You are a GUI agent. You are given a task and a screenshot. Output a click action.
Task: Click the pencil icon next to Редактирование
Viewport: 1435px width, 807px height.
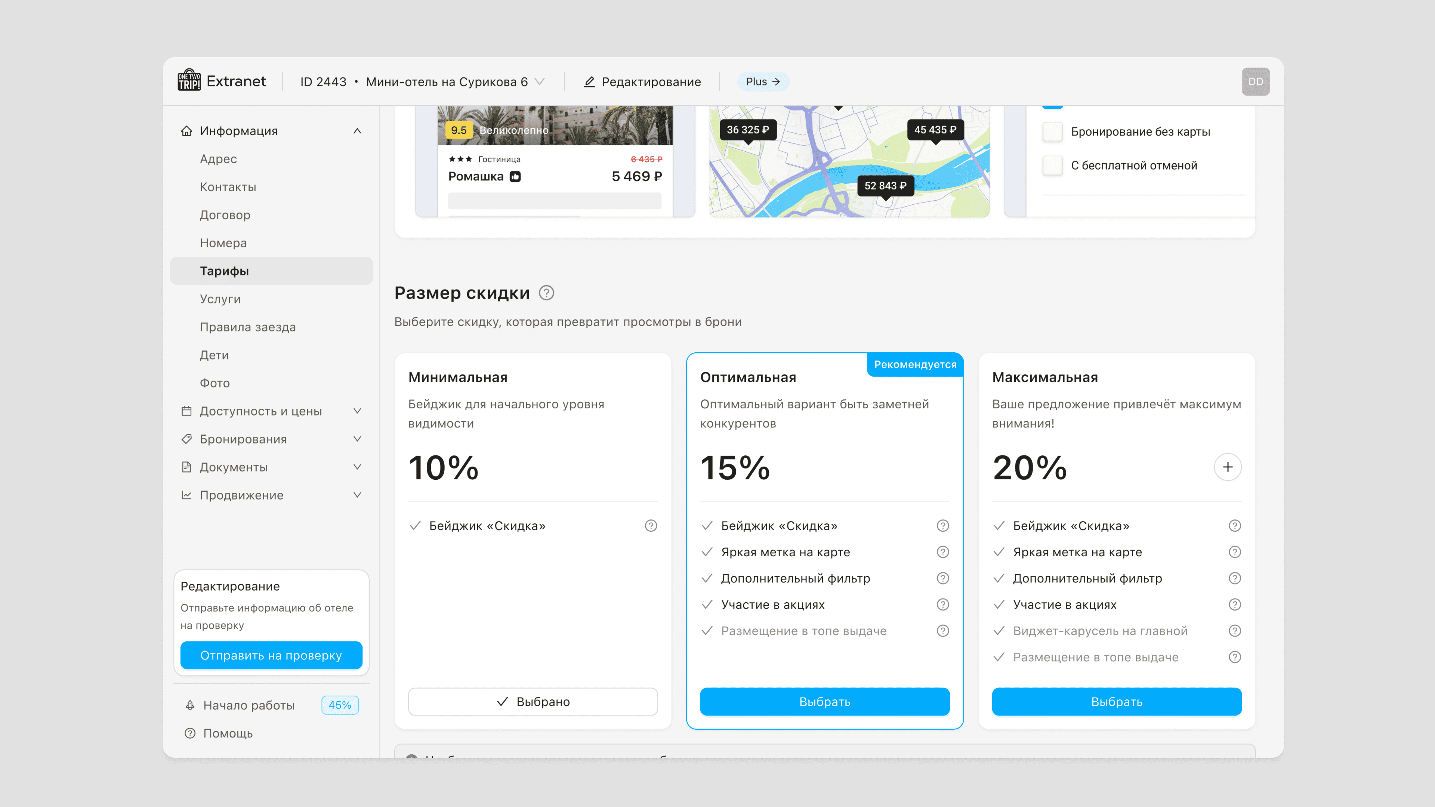click(589, 82)
